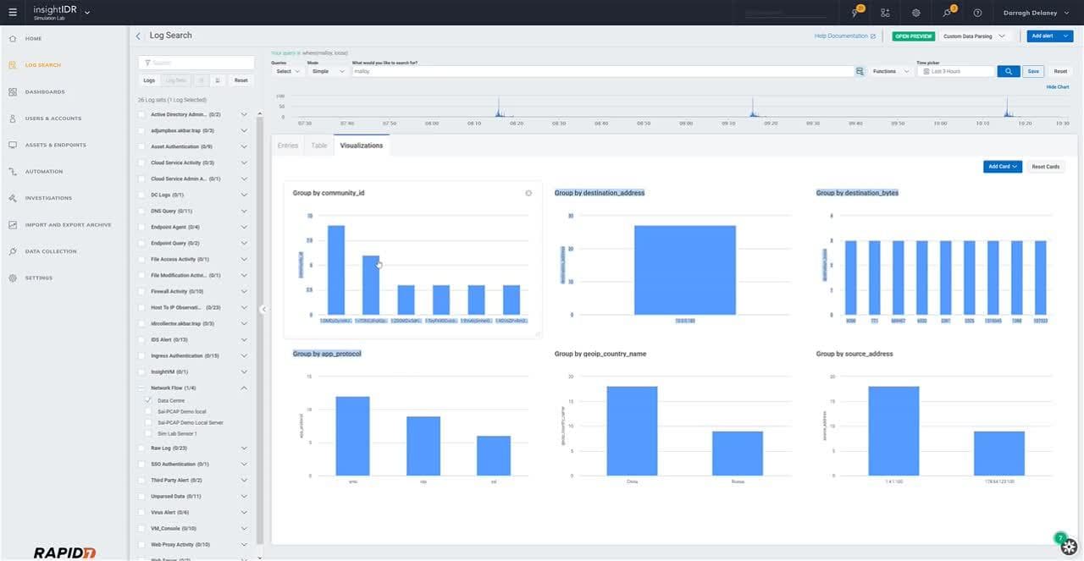Open settings gear on community_id card
The height and width of the screenshot is (561, 1084).
coord(528,194)
